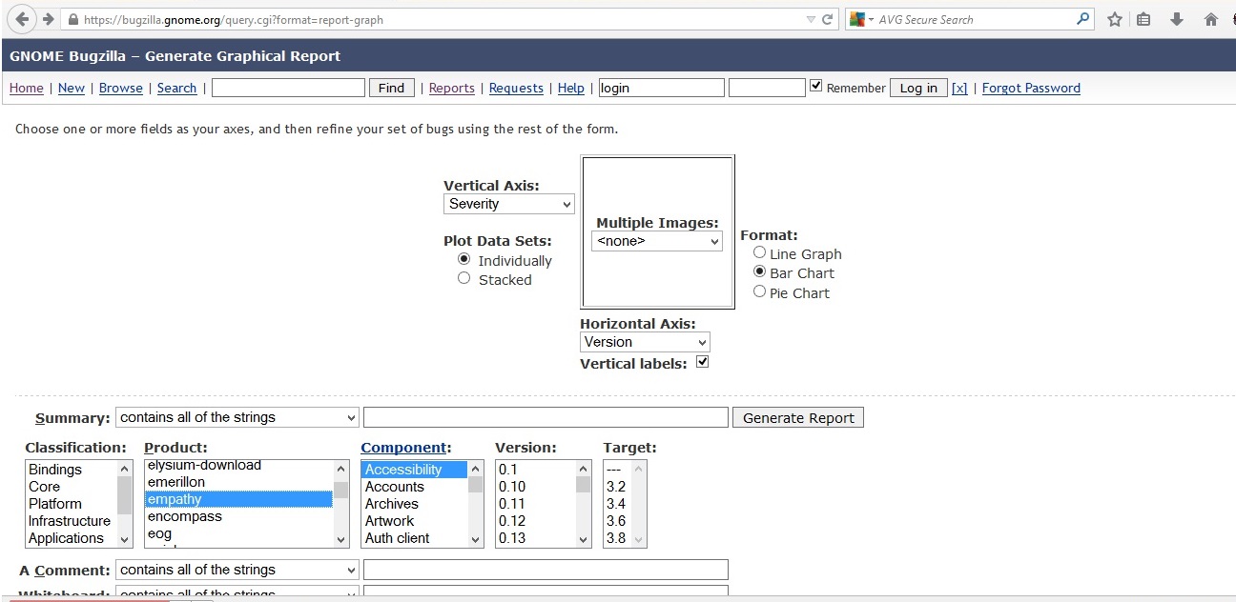Expand the Multiple Images dropdown
Screen dimensions: 1236x602
656,242
